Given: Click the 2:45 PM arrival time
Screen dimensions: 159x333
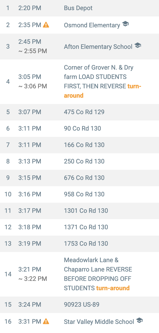Looking at the screenshot, I should click(x=30, y=42).
